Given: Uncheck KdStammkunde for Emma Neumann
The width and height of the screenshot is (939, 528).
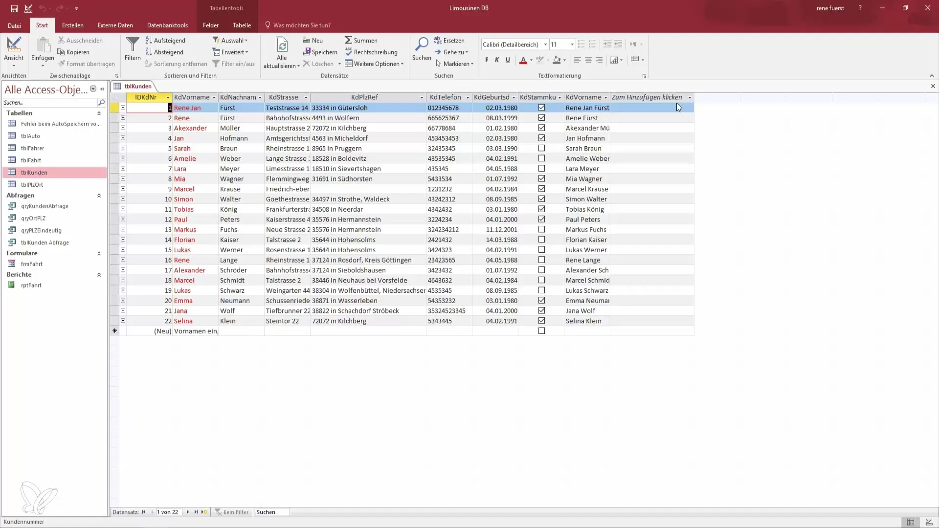Looking at the screenshot, I should [x=541, y=301].
